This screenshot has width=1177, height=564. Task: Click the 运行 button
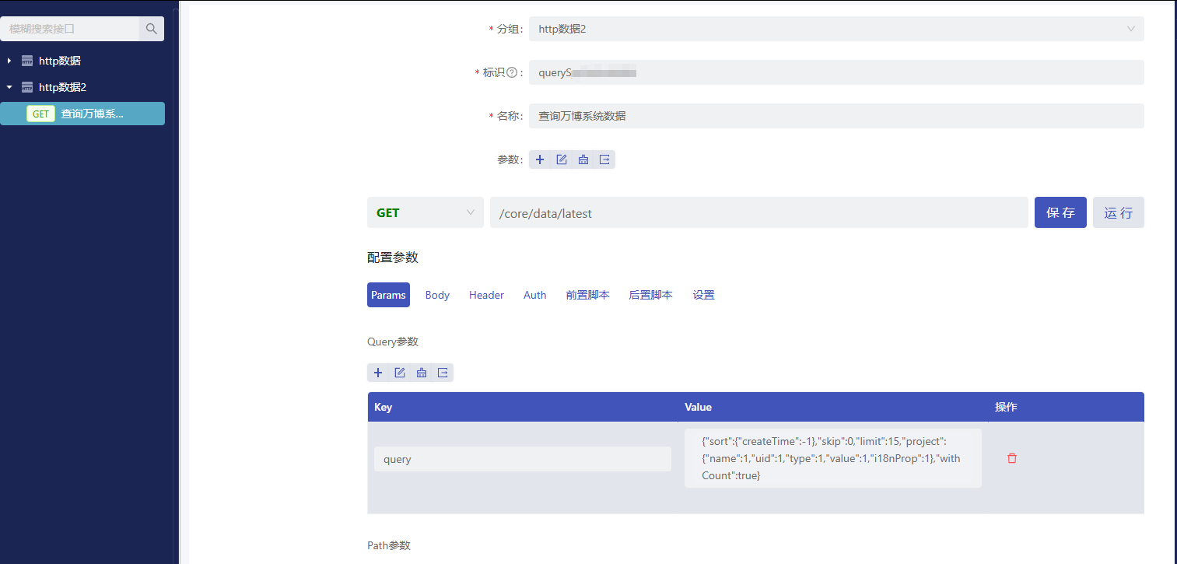pyautogui.click(x=1118, y=212)
